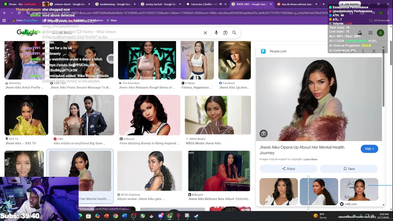
Task: Open the WBSS Media image result
Action: (218, 115)
